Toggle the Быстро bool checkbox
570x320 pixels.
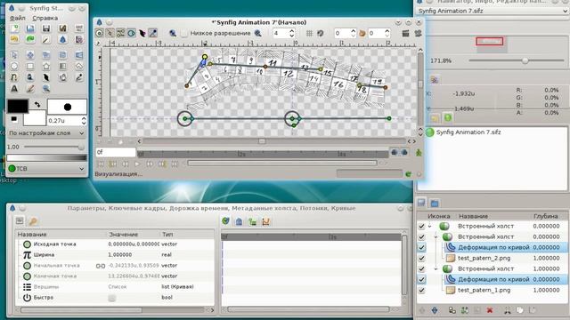pyautogui.click(x=111, y=298)
